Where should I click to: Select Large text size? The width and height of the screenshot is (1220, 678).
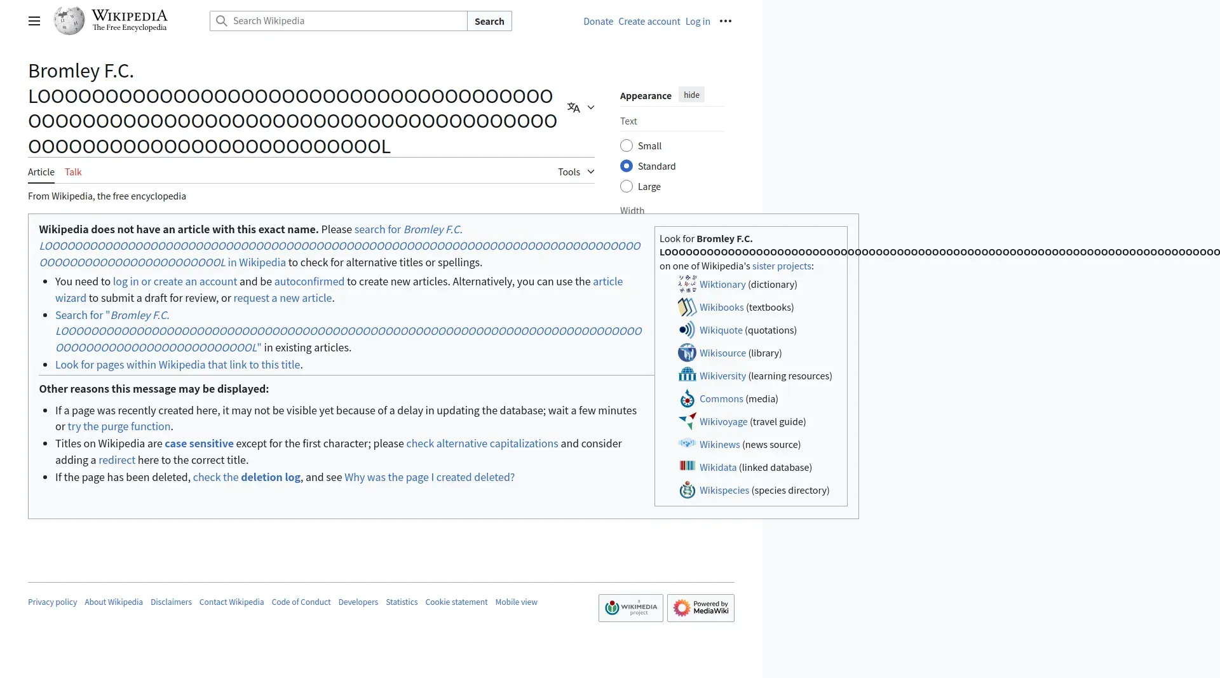pyautogui.click(x=627, y=186)
